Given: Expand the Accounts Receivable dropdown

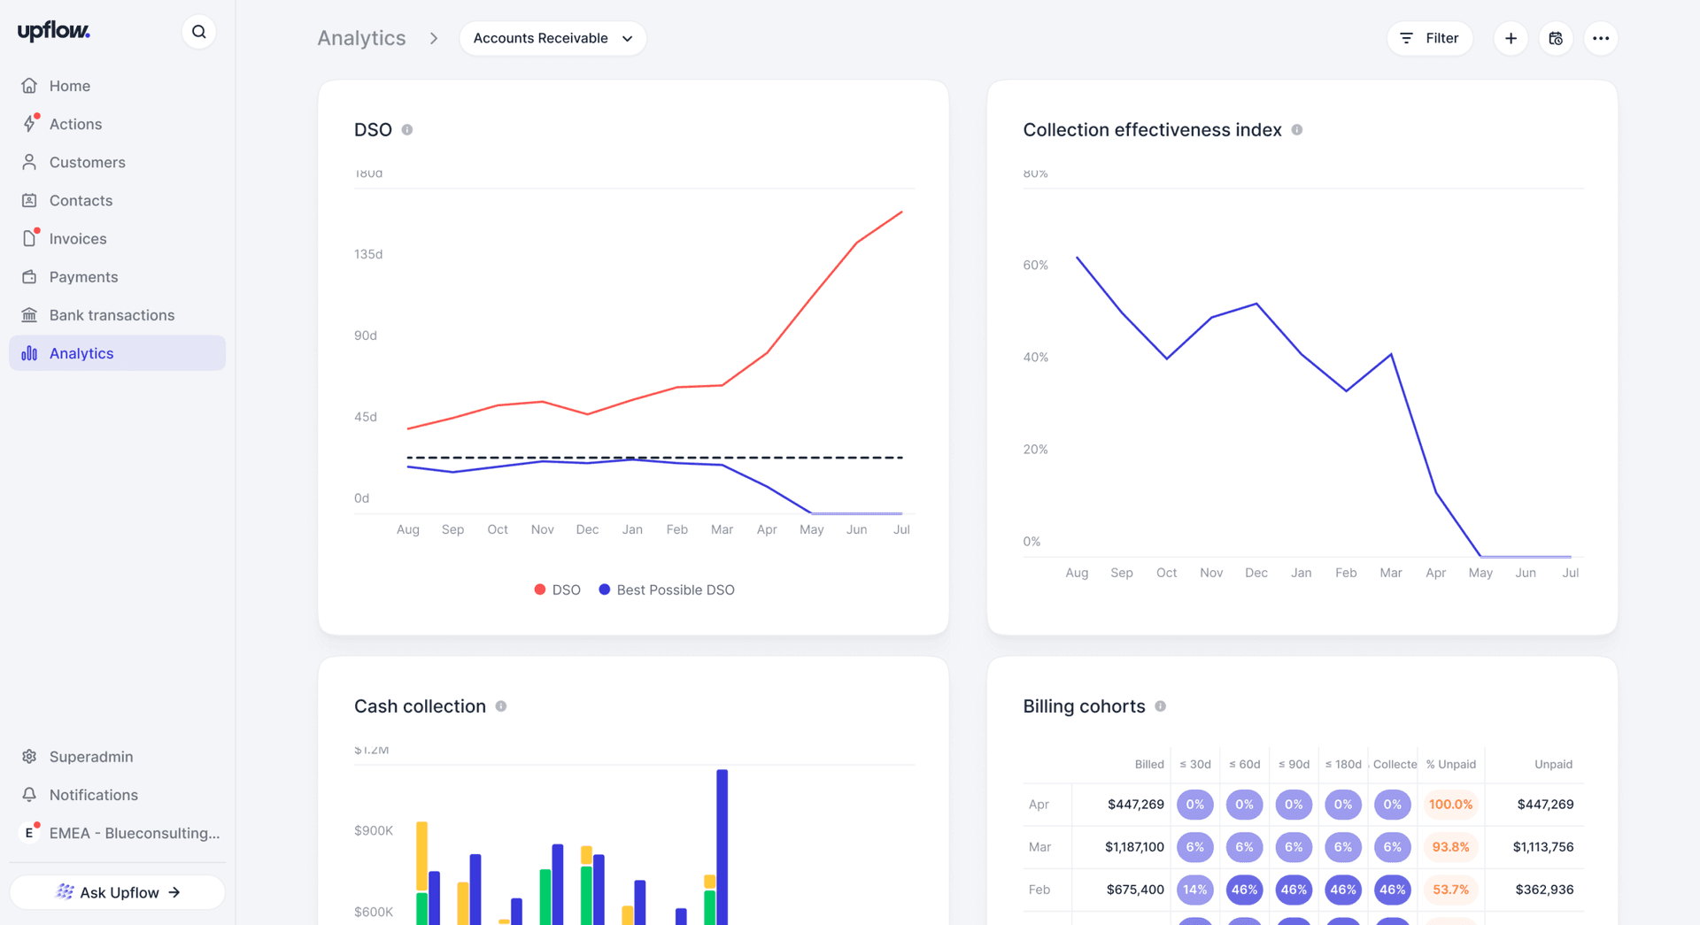Looking at the screenshot, I should pyautogui.click(x=552, y=38).
